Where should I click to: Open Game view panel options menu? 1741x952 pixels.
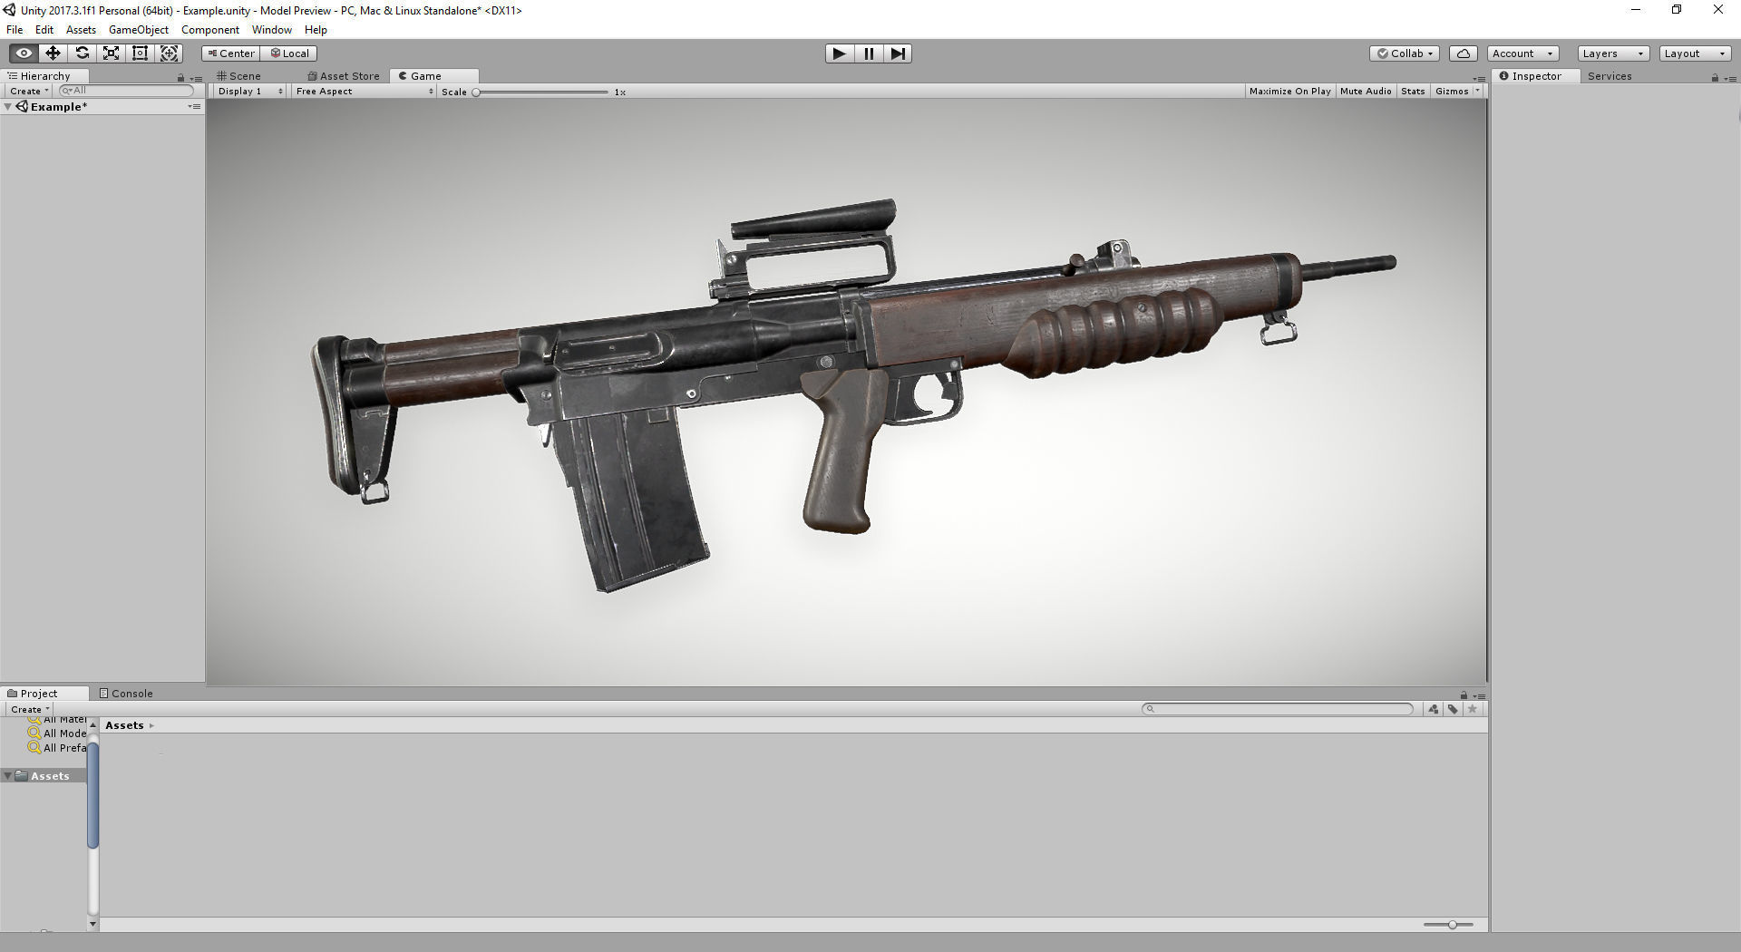(1479, 79)
